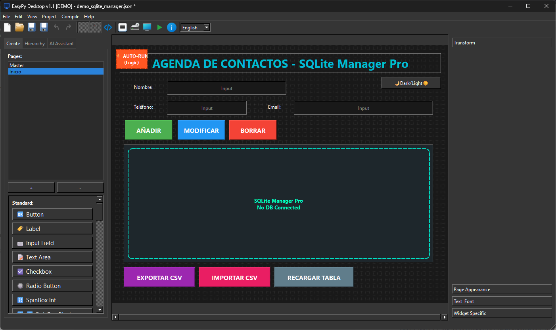Click the Nombre input field
The width and height of the screenshot is (556, 330).
pyautogui.click(x=227, y=88)
